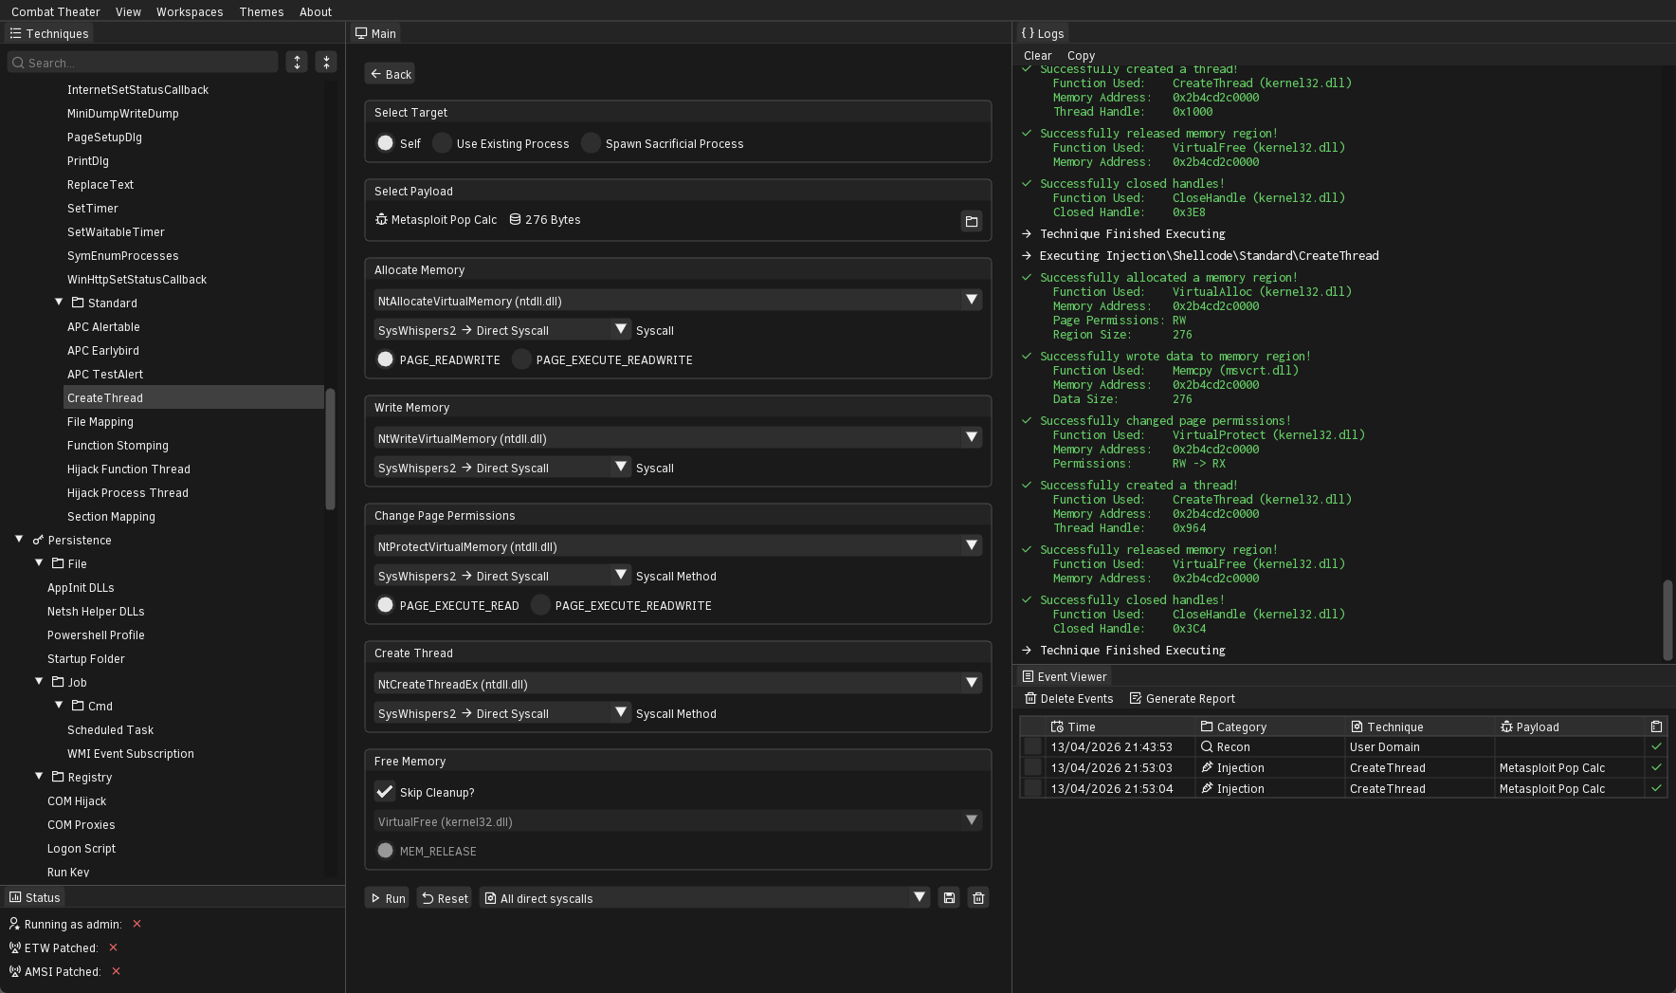The height and width of the screenshot is (993, 1676).
Task: Click Generate Report in Event Viewer
Action: click(1182, 698)
